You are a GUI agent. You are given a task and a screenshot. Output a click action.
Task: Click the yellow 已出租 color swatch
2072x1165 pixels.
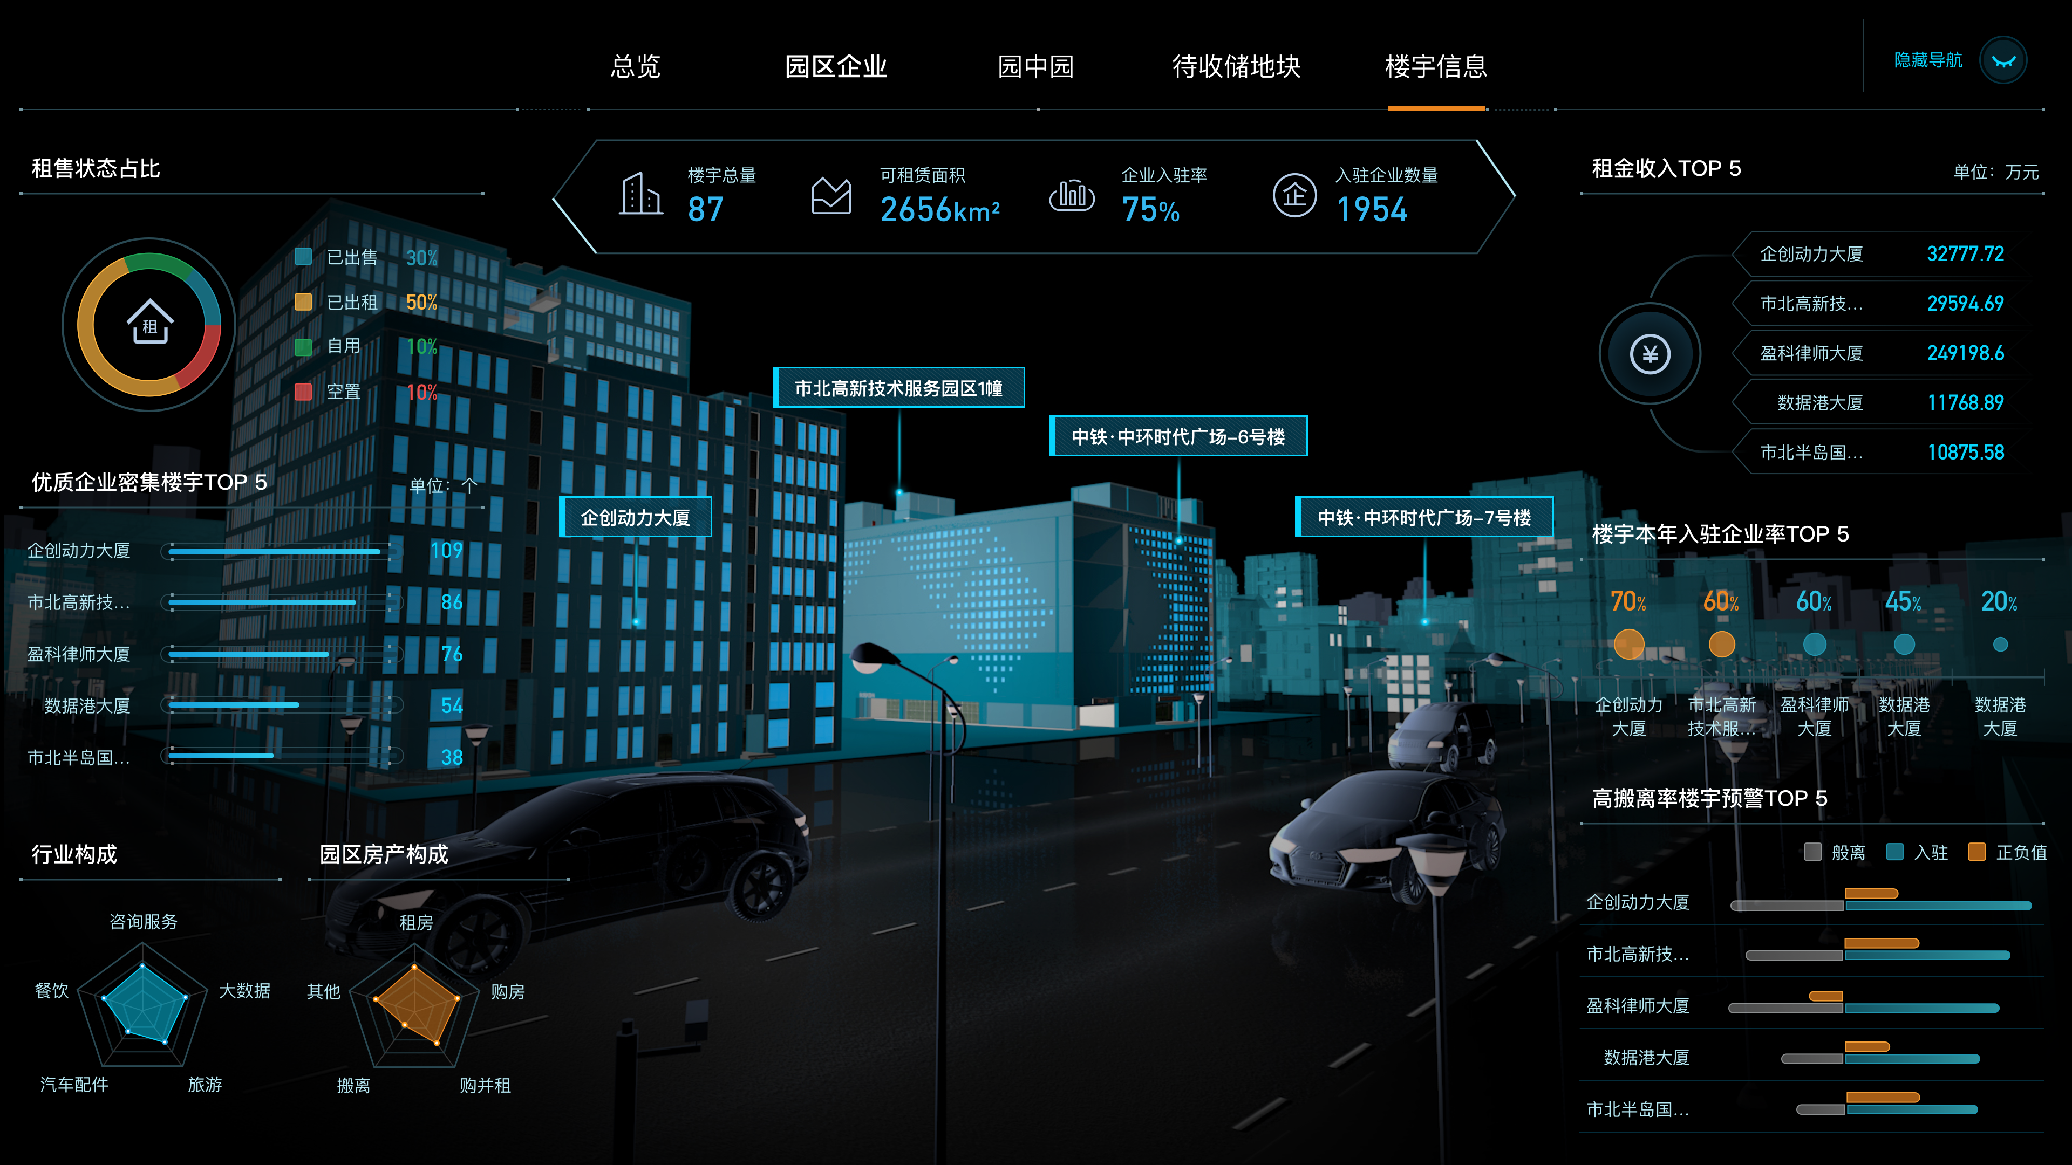303,302
